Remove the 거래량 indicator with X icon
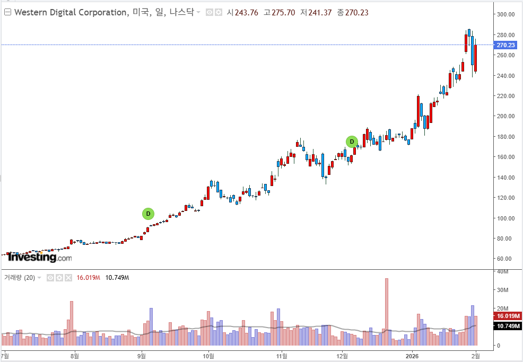 (x=68, y=278)
